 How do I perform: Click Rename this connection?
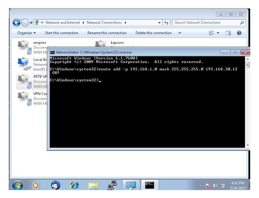pyautogui.click(x=107, y=33)
